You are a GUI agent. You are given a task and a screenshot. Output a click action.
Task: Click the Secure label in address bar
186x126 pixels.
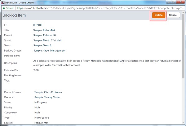[x=10, y=8]
